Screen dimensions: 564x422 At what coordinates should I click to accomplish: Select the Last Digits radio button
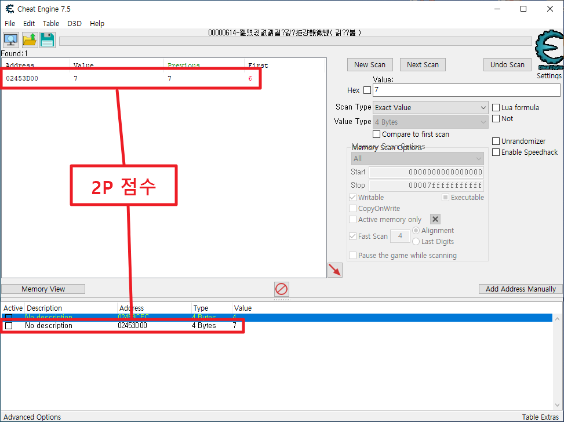coord(416,241)
